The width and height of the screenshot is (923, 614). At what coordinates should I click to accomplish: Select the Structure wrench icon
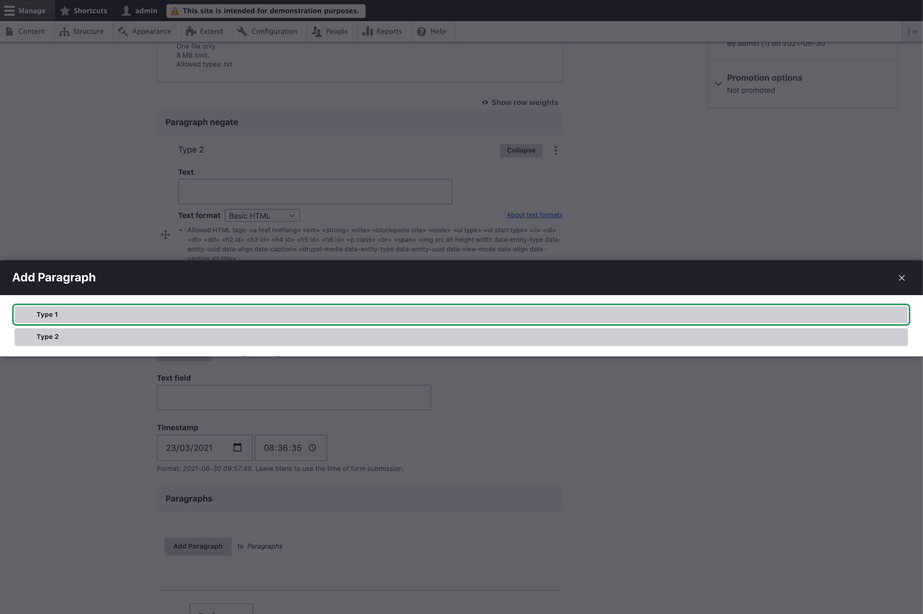(64, 31)
